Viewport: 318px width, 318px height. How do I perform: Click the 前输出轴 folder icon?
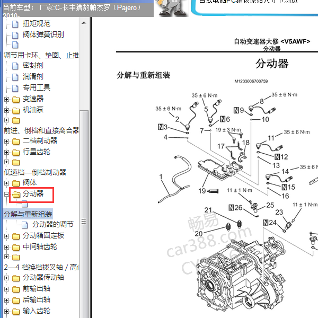click(x=16, y=289)
